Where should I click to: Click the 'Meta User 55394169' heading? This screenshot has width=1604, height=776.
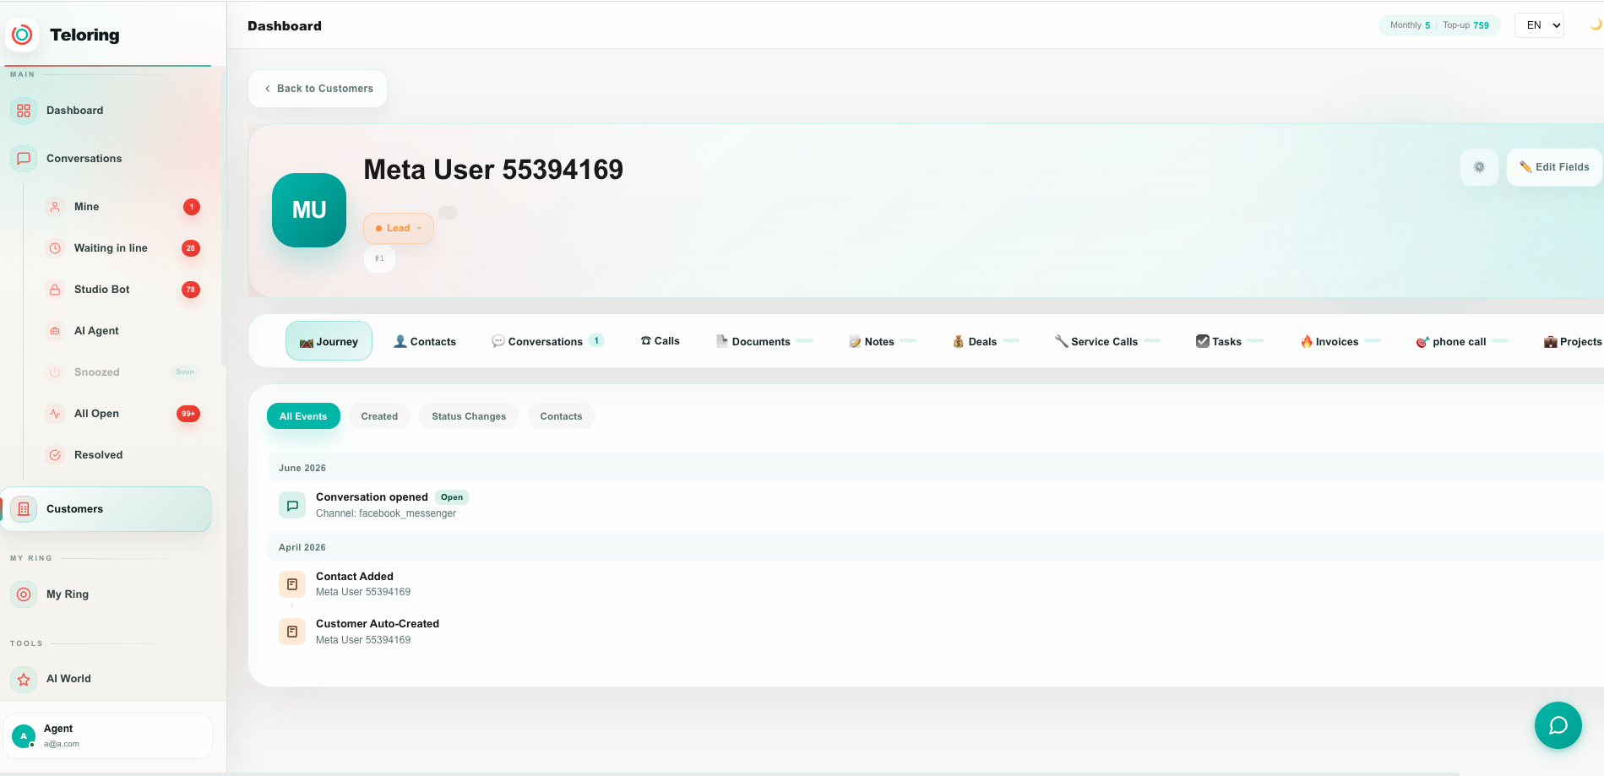[x=493, y=170]
